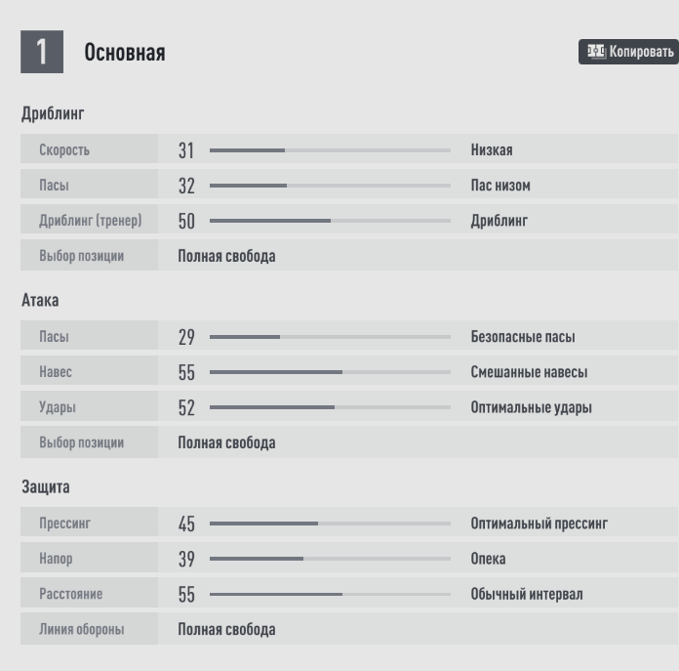679x671 pixels.
Task: Select the number 1 tactic badge
Action: tap(42, 52)
